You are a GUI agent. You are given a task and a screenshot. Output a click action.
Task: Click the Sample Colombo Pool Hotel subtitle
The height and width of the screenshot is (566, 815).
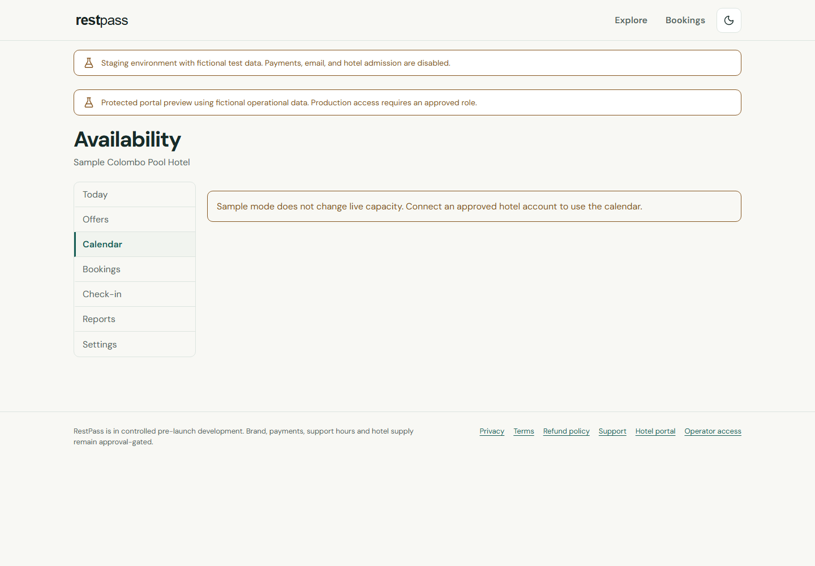tap(132, 162)
